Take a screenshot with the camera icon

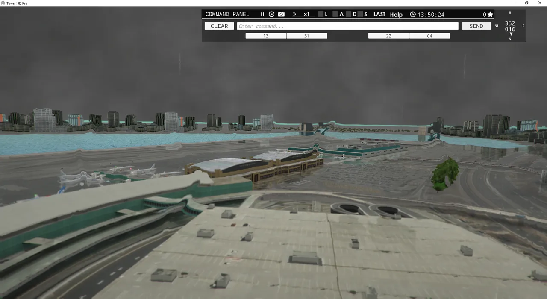tap(281, 14)
